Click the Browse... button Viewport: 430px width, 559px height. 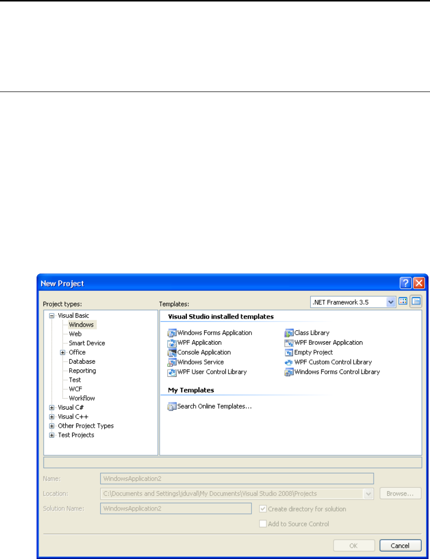tap(400, 494)
